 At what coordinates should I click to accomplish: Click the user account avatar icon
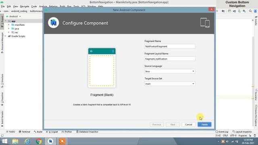point(255,11)
